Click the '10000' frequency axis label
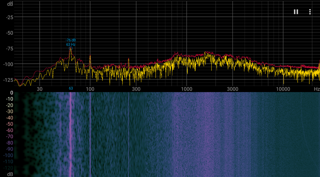This screenshot has height=177, width=320. (283, 89)
